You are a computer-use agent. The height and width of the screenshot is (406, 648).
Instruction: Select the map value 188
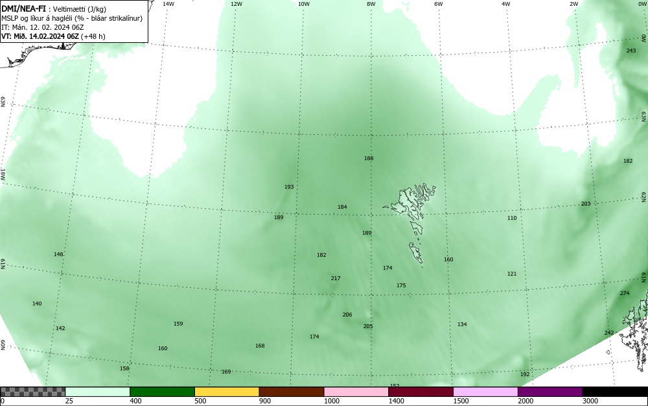[369, 158]
